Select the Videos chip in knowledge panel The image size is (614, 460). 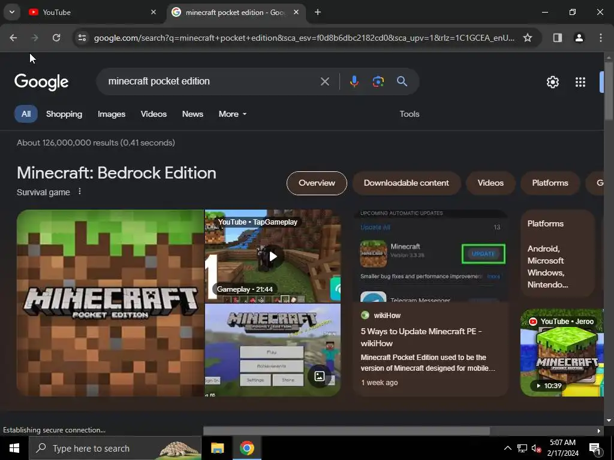tap(490, 183)
